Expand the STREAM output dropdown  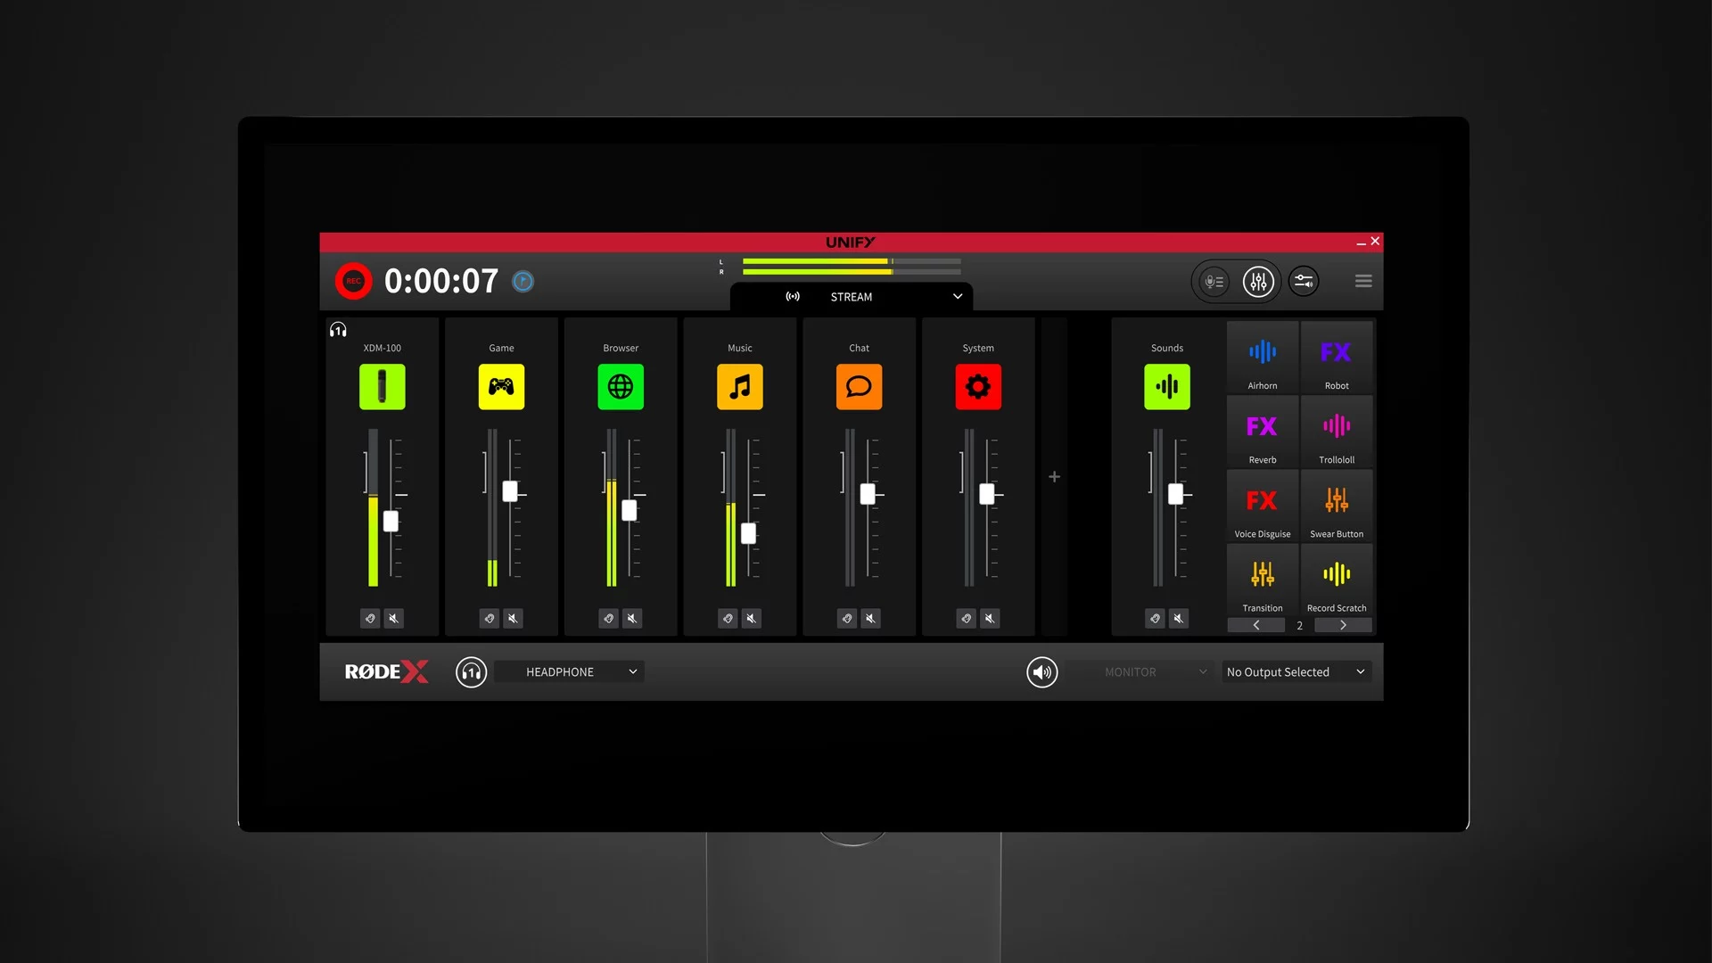(x=959, y=296)
